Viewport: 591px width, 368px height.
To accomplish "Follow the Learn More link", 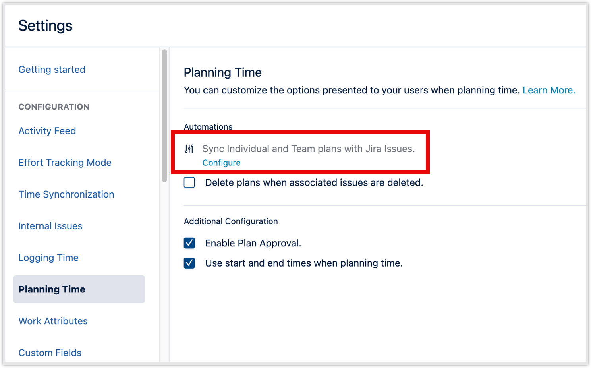I will click(x=549, y=90).
